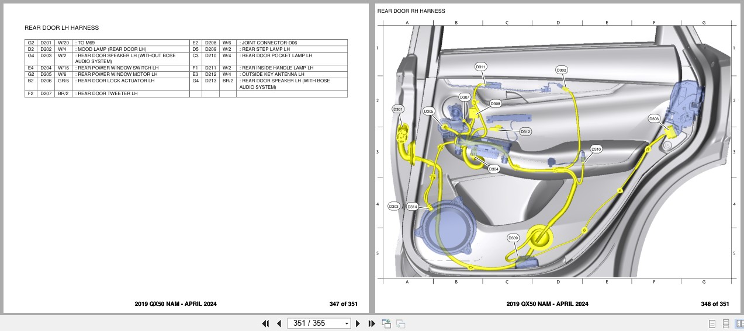744x331 pixels.
Task: Click connector label D307 in diagram
Action: 465,97
